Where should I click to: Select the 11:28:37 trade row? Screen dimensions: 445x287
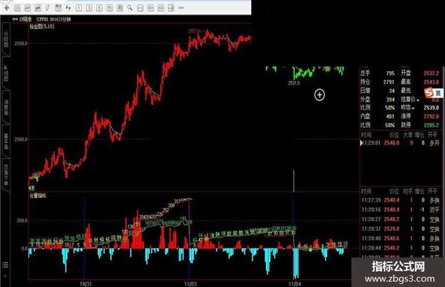click(401, 229)
